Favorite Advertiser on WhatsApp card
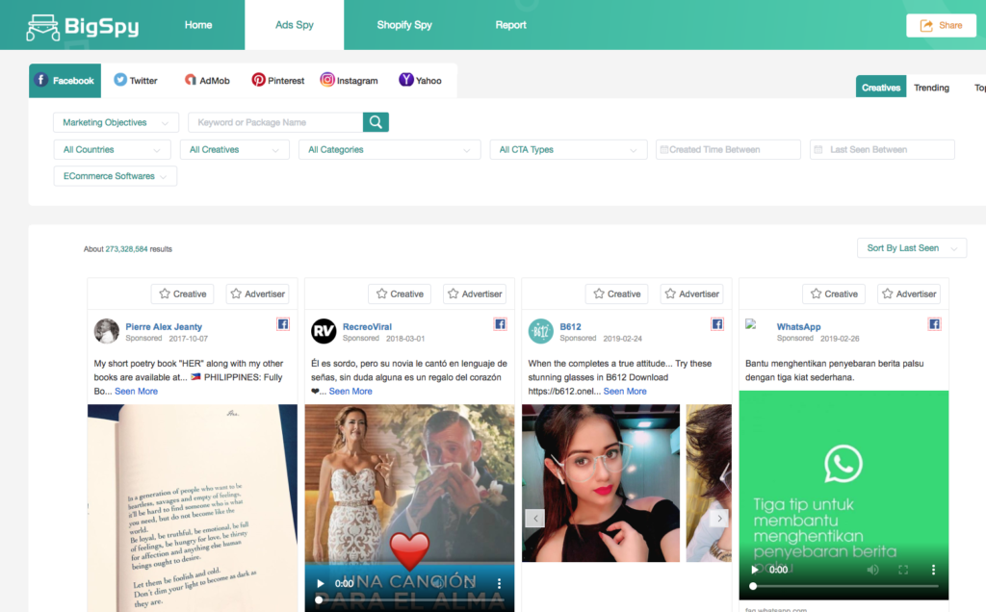 [909, 293]
